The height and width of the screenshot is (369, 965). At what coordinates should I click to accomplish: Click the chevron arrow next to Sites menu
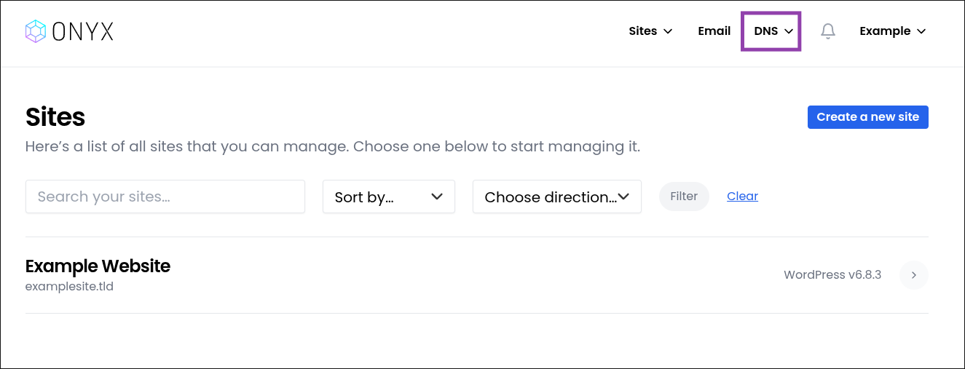[x=669, y=31]
